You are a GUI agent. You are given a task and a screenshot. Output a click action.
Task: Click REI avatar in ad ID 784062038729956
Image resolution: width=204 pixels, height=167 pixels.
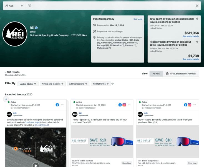[x=140, y=114]
